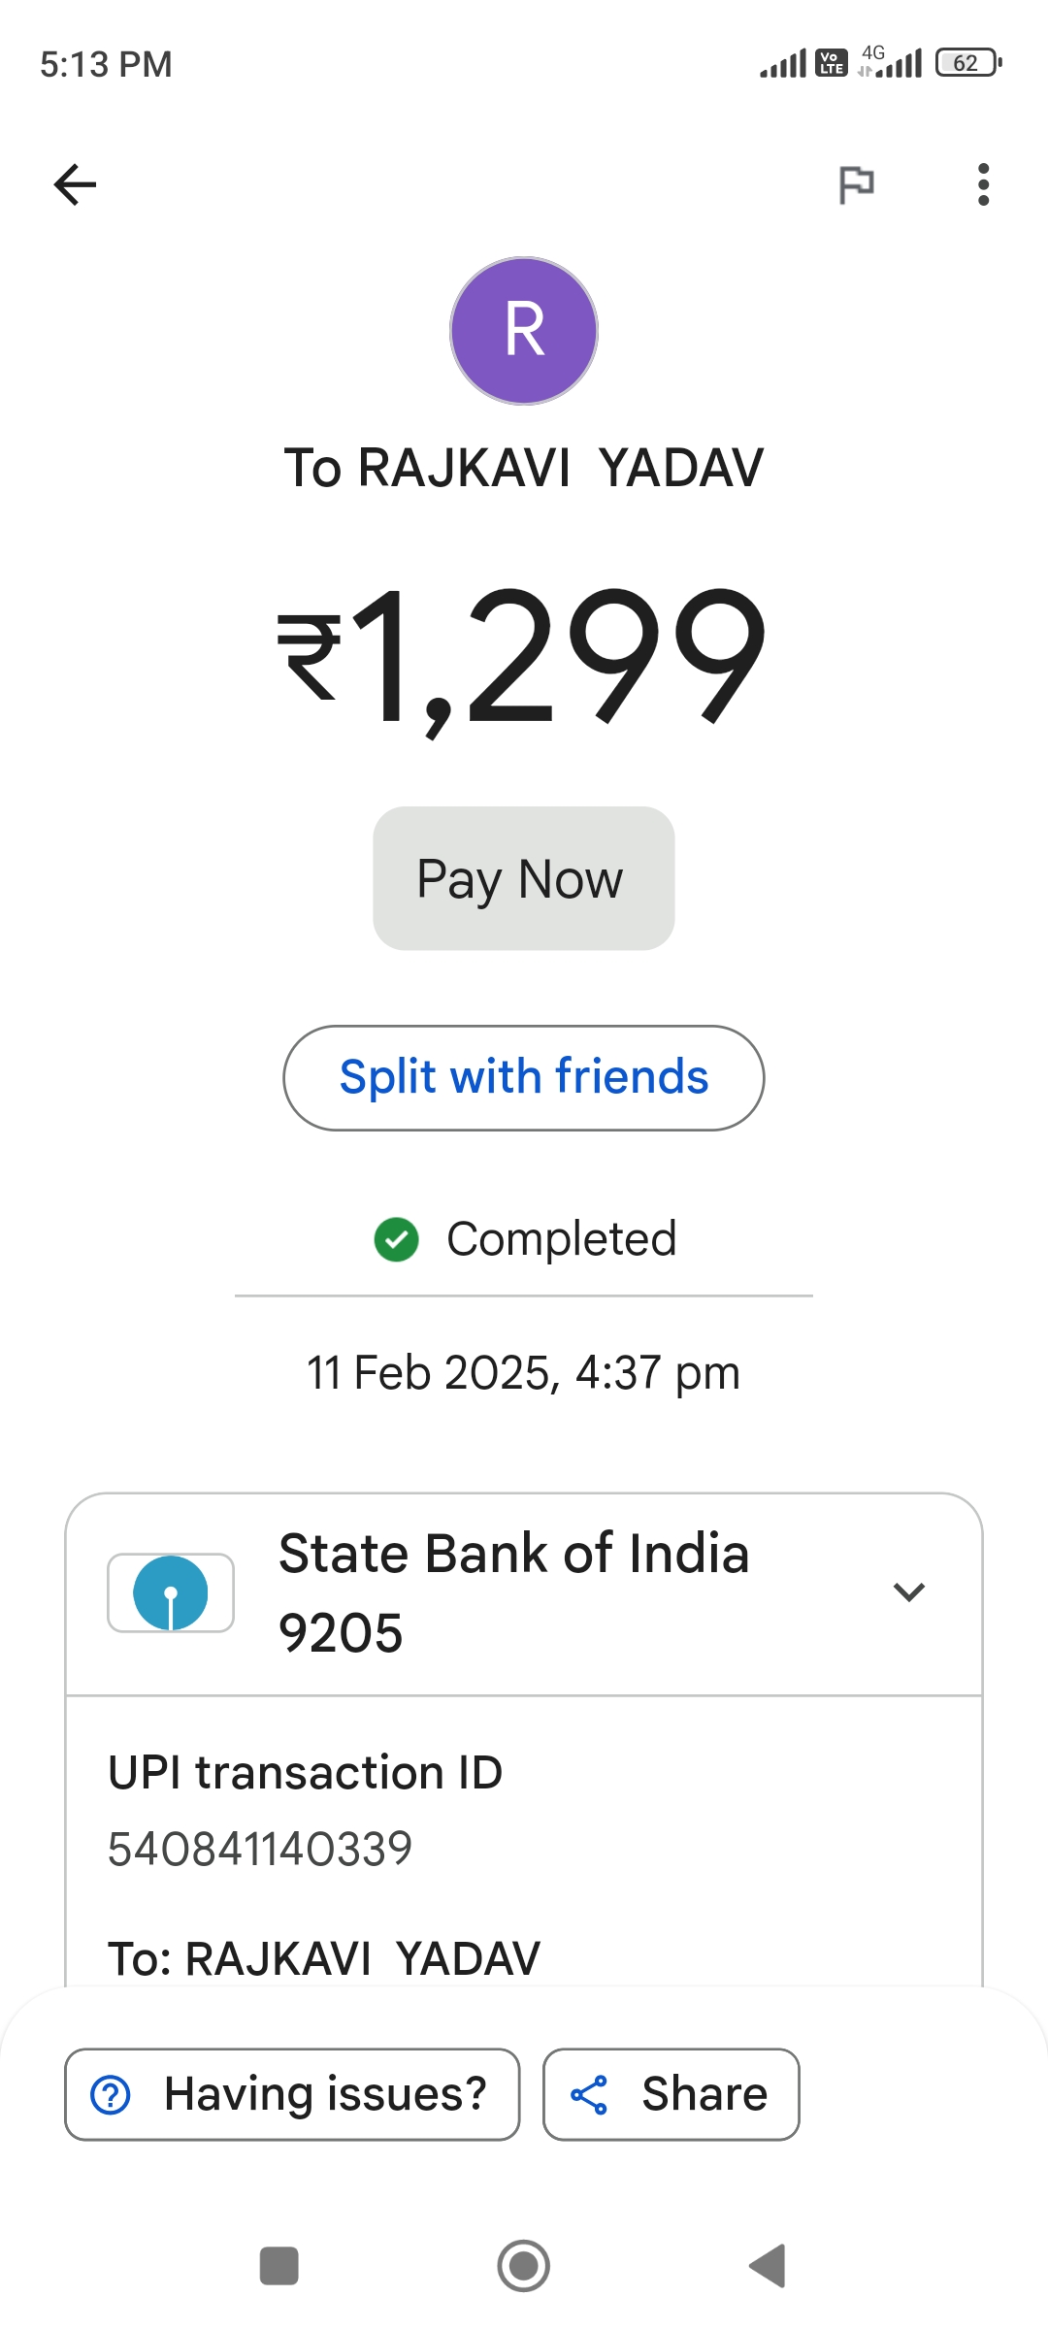Tap the green Completed checkmark icon
This screenshot has height=2329, width=1048.
(396, 1239)
